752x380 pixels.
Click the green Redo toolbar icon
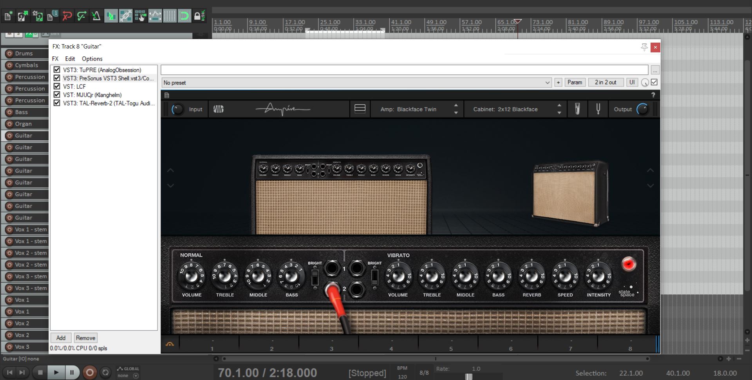pyautogui.click(x=81, y=16)
